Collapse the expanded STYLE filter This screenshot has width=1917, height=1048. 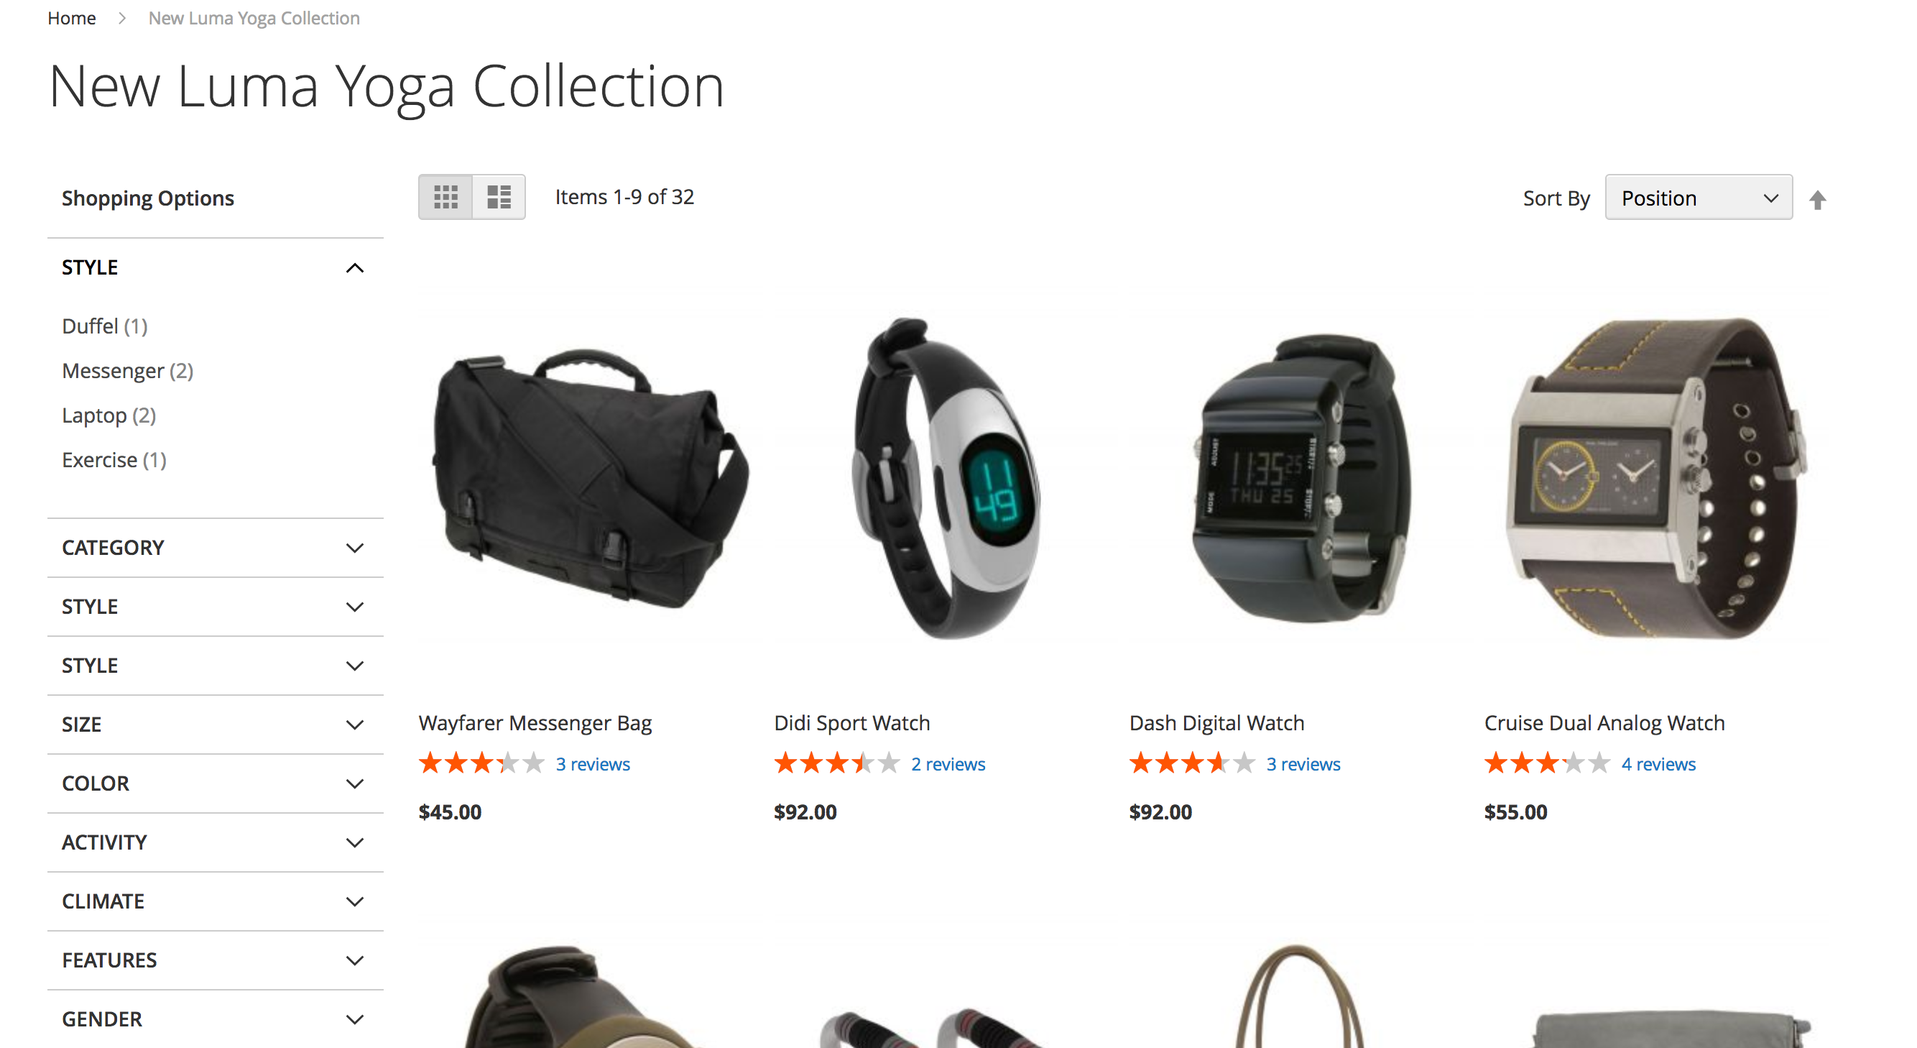[x=215, y=268]
